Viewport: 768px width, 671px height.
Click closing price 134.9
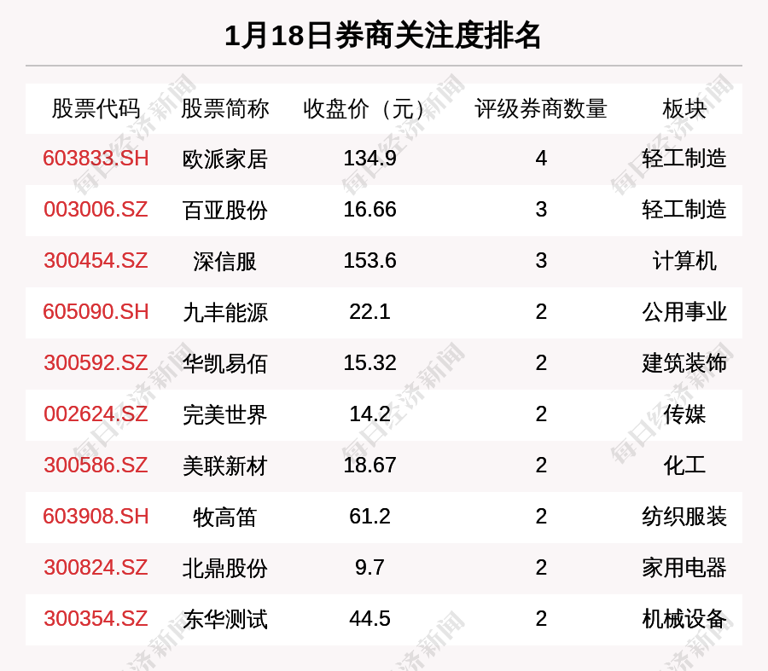pos(369,159)
